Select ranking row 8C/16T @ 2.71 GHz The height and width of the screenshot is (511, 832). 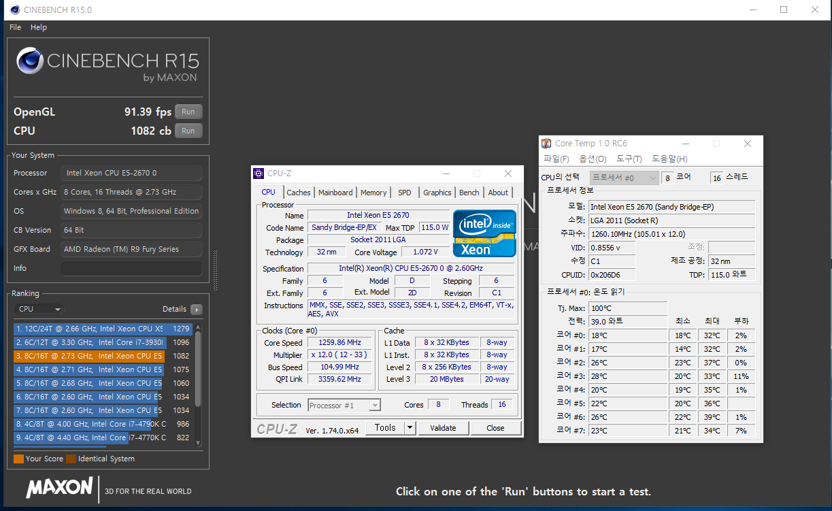point(103,369)
